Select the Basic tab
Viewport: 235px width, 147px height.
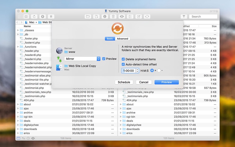pyautogui.click(x=110, y=38)
